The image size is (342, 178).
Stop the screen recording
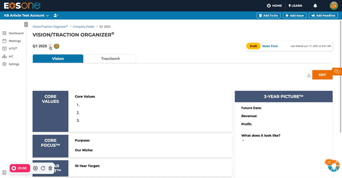tap(20, 168)
